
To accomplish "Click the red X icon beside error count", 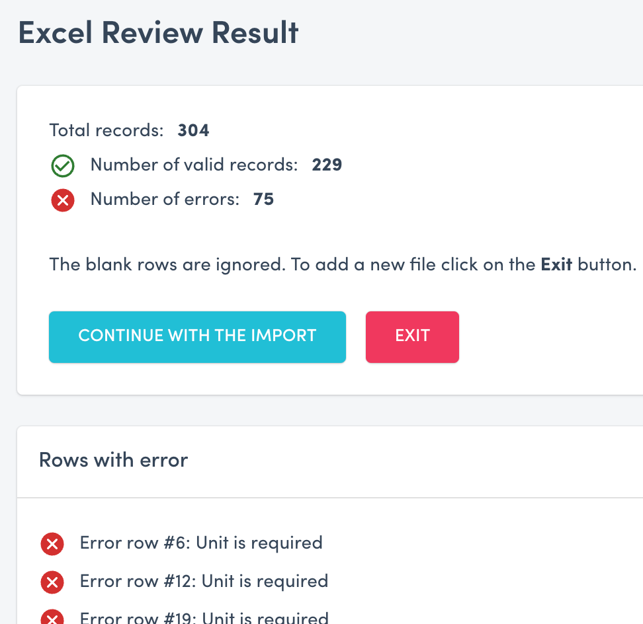I will (62, 200).
